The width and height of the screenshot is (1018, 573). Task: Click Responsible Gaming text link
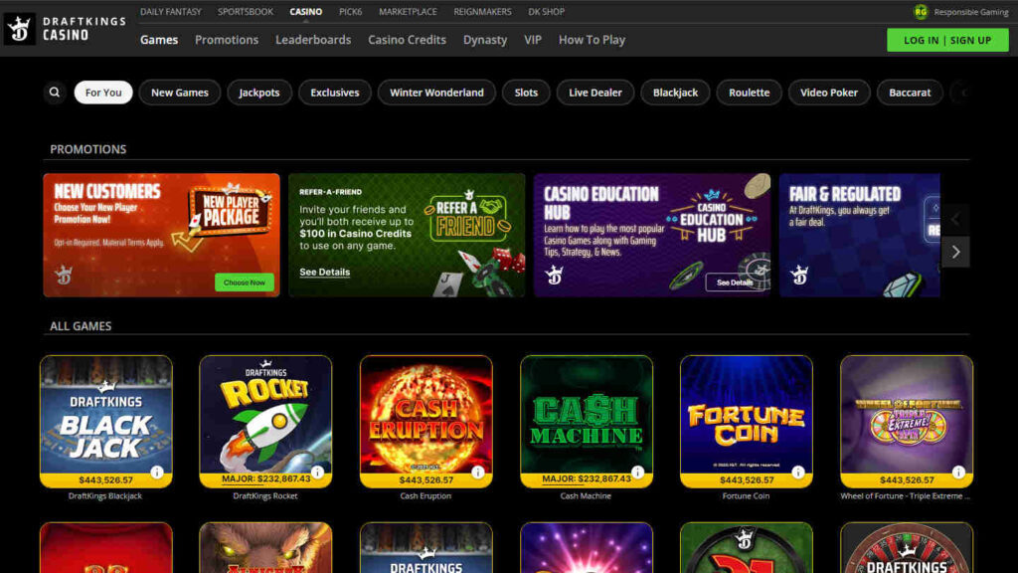click(x=970, y=12)
